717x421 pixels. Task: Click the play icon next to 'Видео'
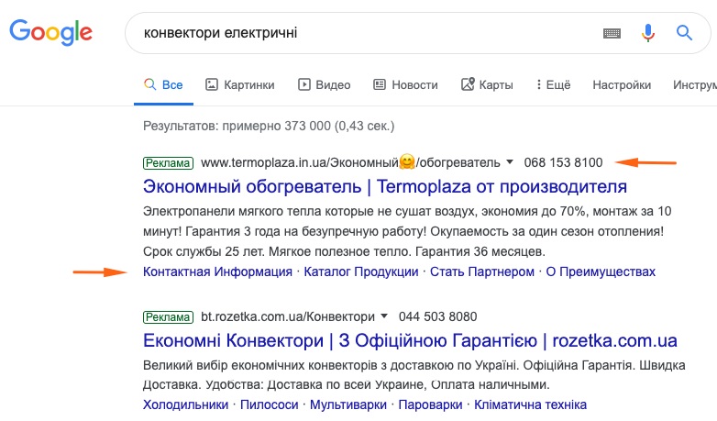pos(304,84)
